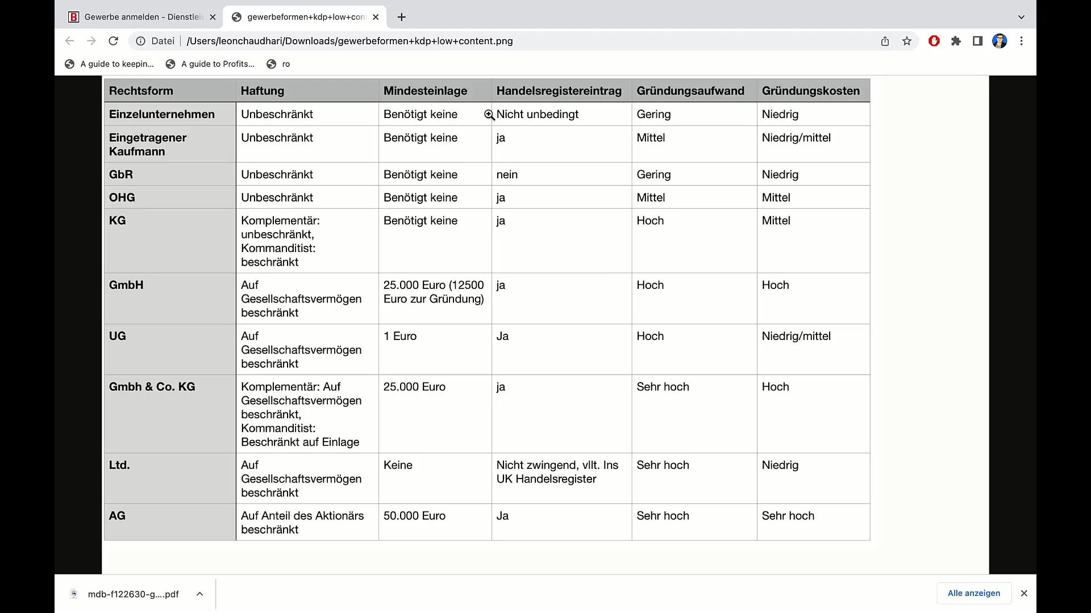Open site information icon beside Datei

pyautogui.click(x=140, y=41)
